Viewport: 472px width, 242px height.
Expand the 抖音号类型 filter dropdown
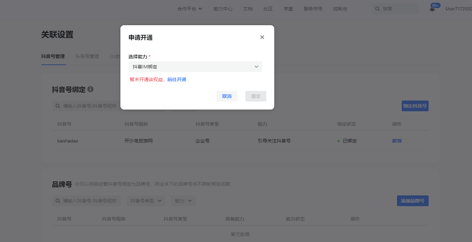pos(146,200)
